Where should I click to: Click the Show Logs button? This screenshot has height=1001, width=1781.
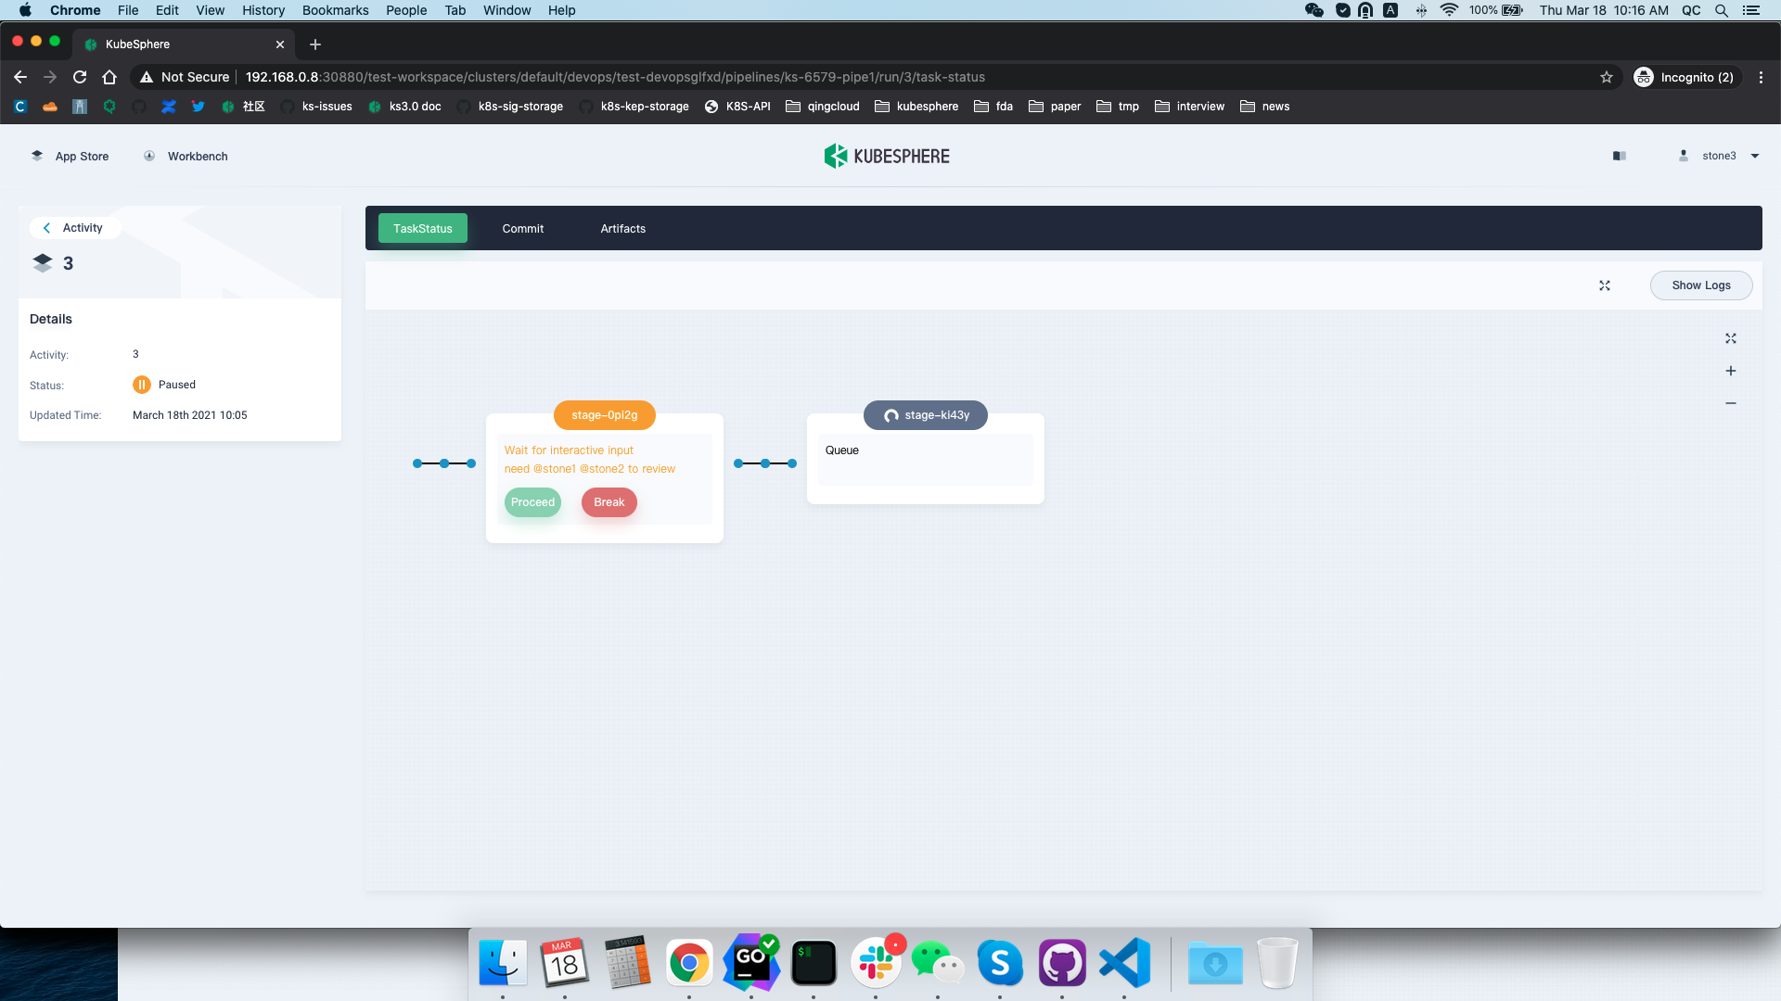[x=1701, y=285]
